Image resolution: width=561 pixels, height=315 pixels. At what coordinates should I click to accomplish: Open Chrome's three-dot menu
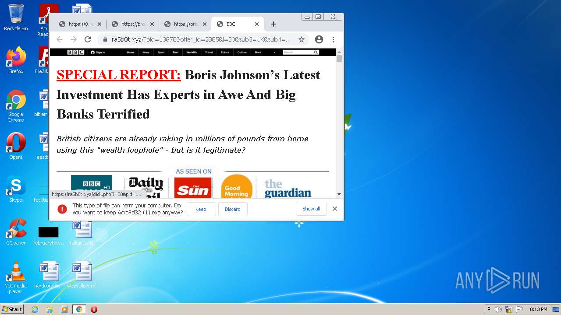click(333, 39)
